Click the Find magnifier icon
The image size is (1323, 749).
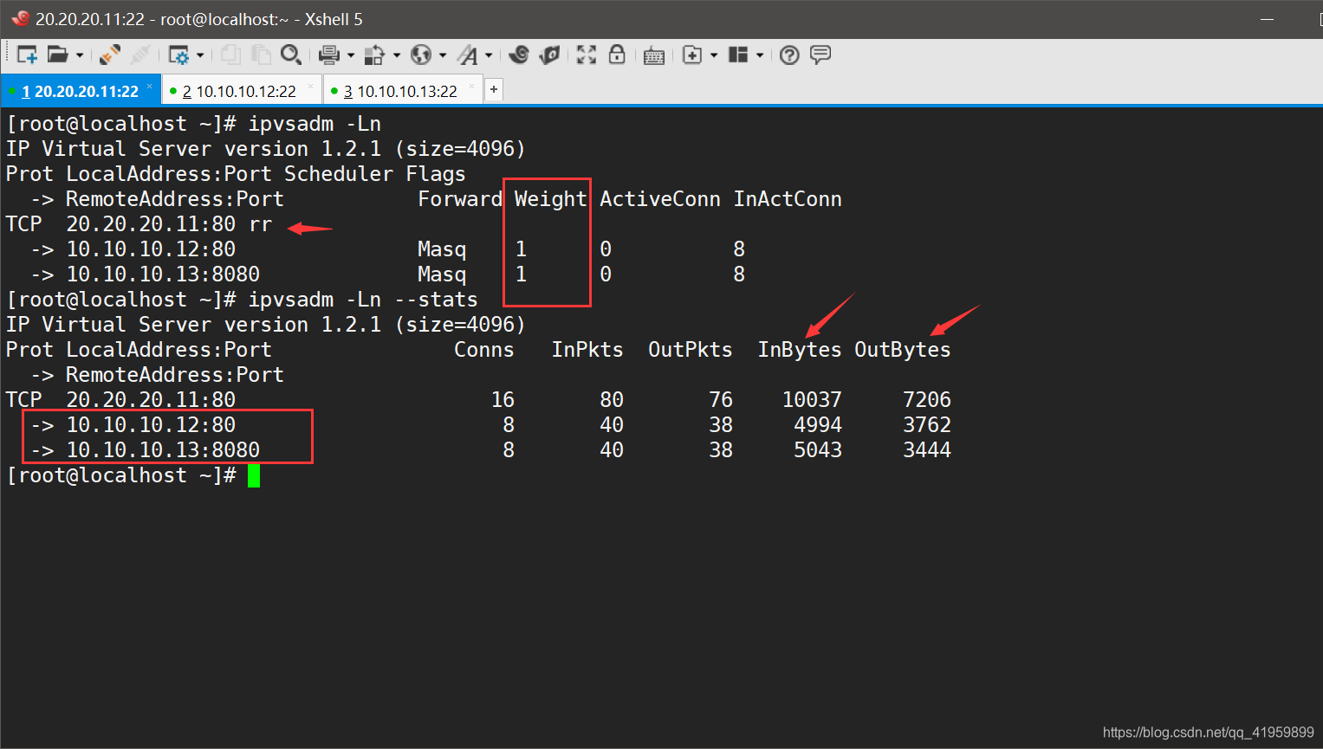[291, 55]
